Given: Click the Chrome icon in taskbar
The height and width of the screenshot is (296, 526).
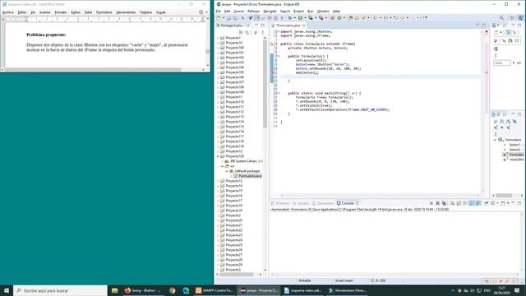Looking at the screenshot, I should [173, 290].
